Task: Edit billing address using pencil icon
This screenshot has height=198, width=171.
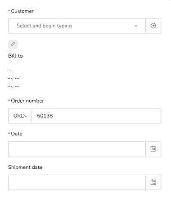Action: 13,44
